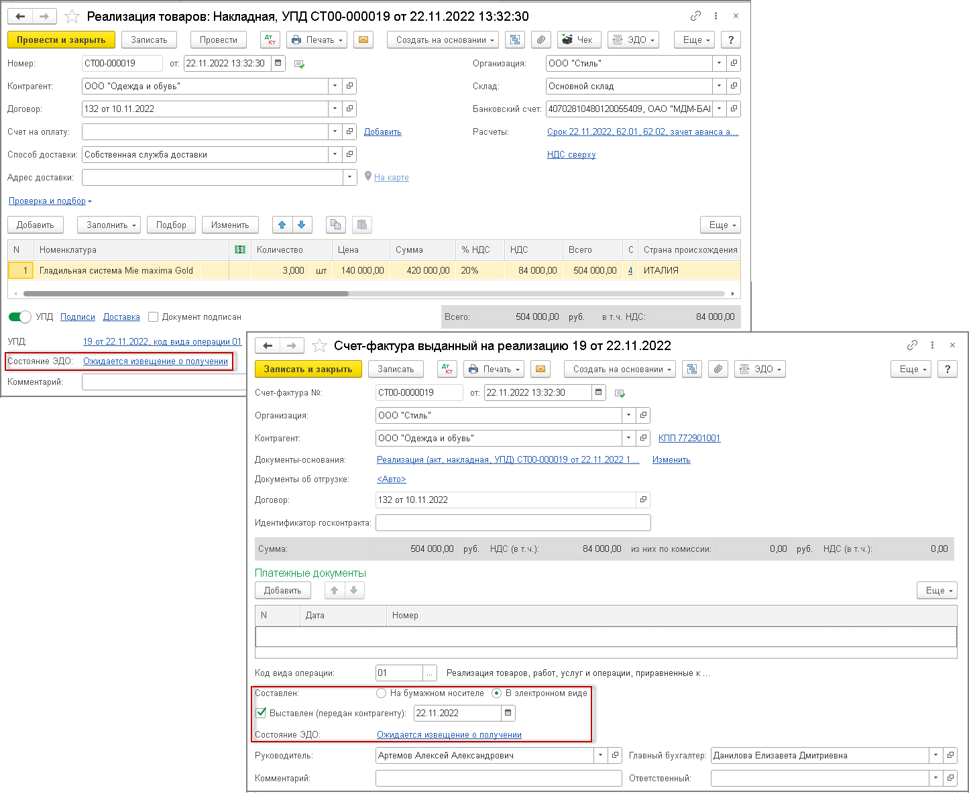The width and height of the screenshot is (971, 794).
Task: Click the paste rows icon above the goods table
Action: pos(361,225)
